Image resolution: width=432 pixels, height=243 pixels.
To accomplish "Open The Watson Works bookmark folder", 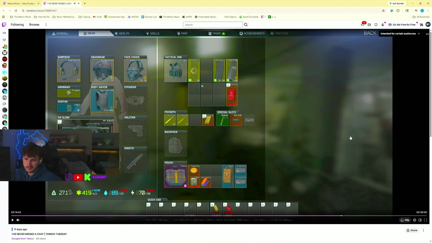I will click(x=21, y=17).
